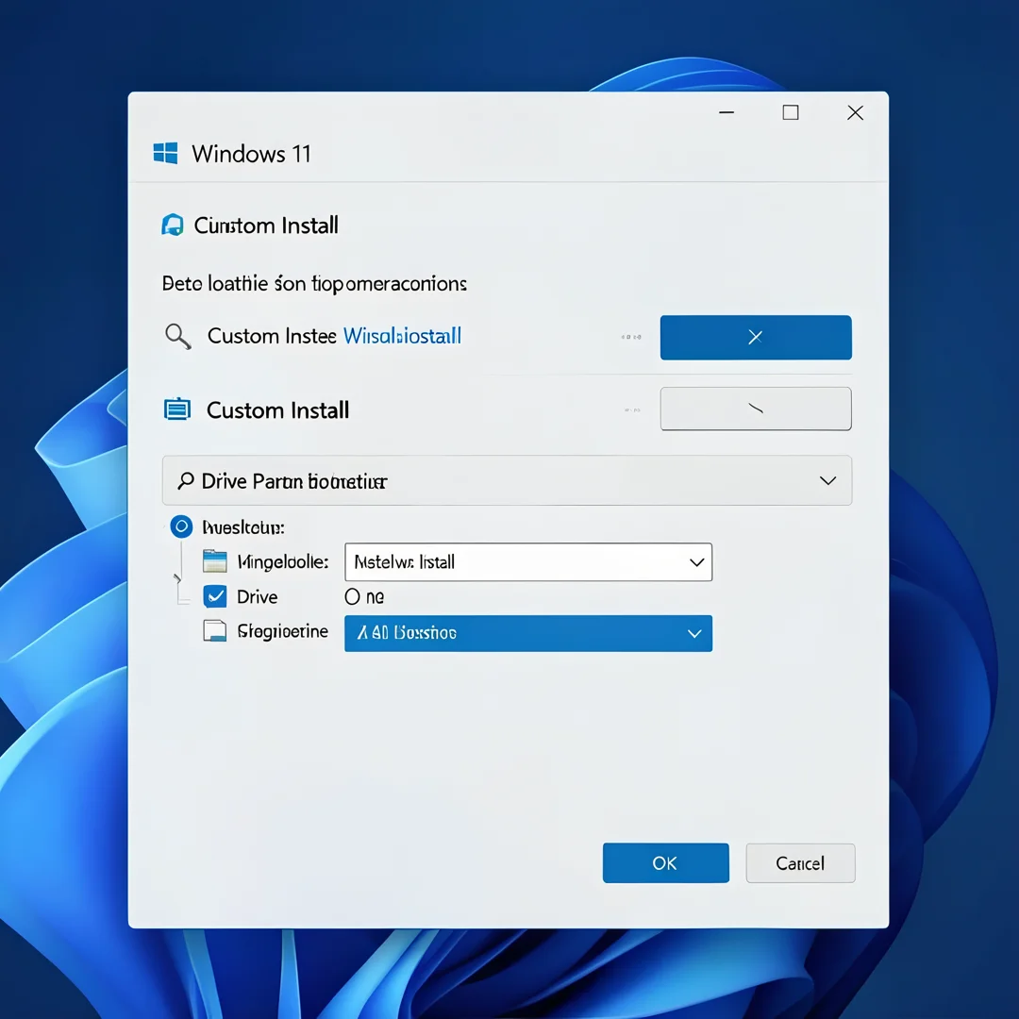
Task: Click the gray button beside Custom Install
Action: [x=756, y=409]
